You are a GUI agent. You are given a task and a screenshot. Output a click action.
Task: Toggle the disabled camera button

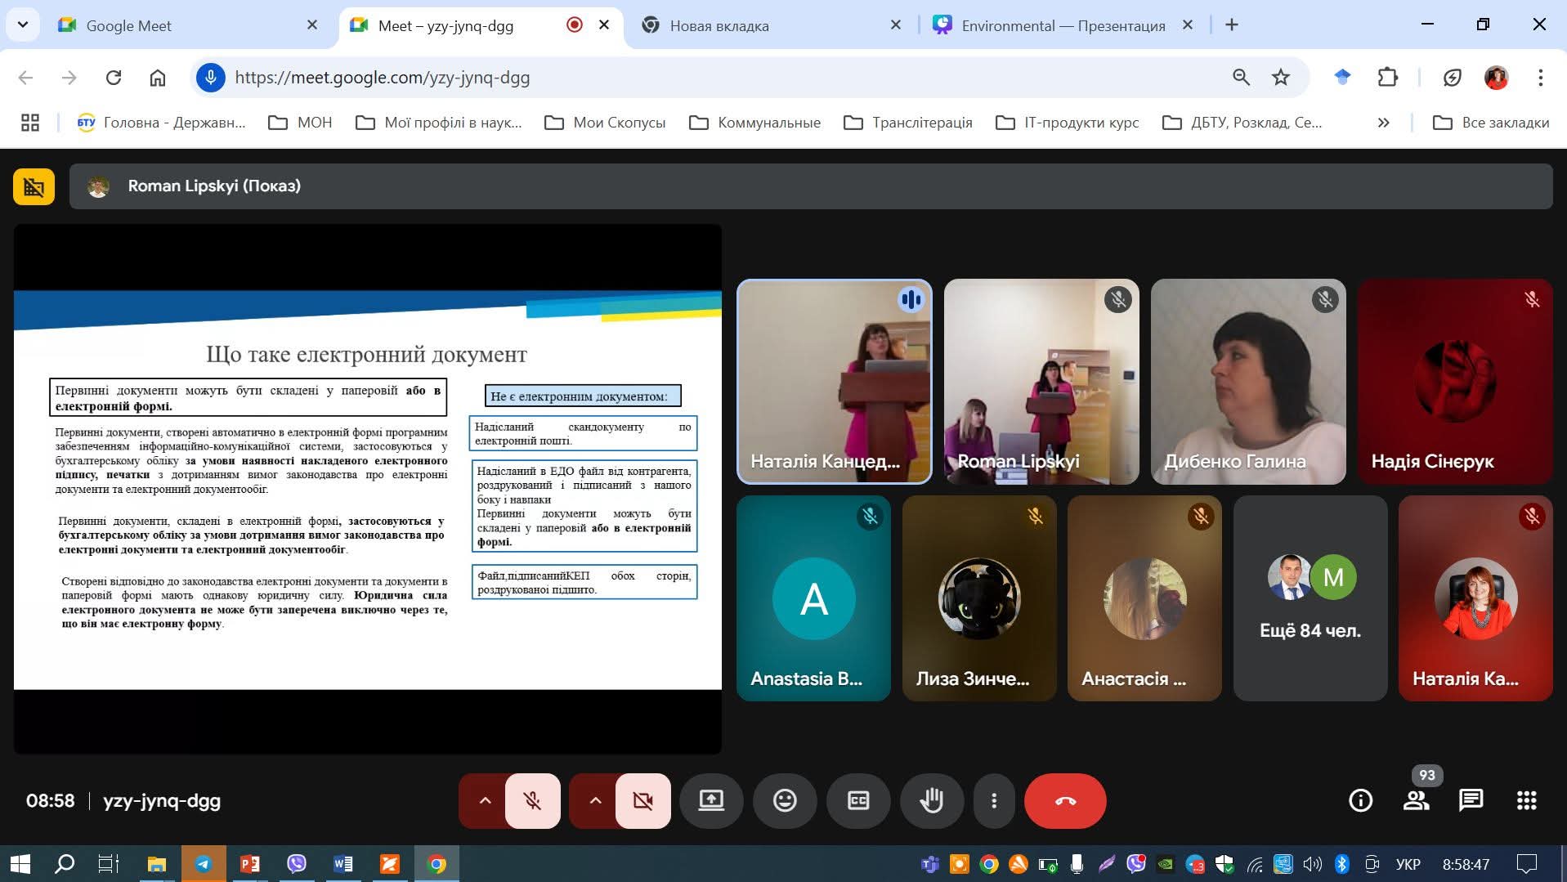(642, 801)
